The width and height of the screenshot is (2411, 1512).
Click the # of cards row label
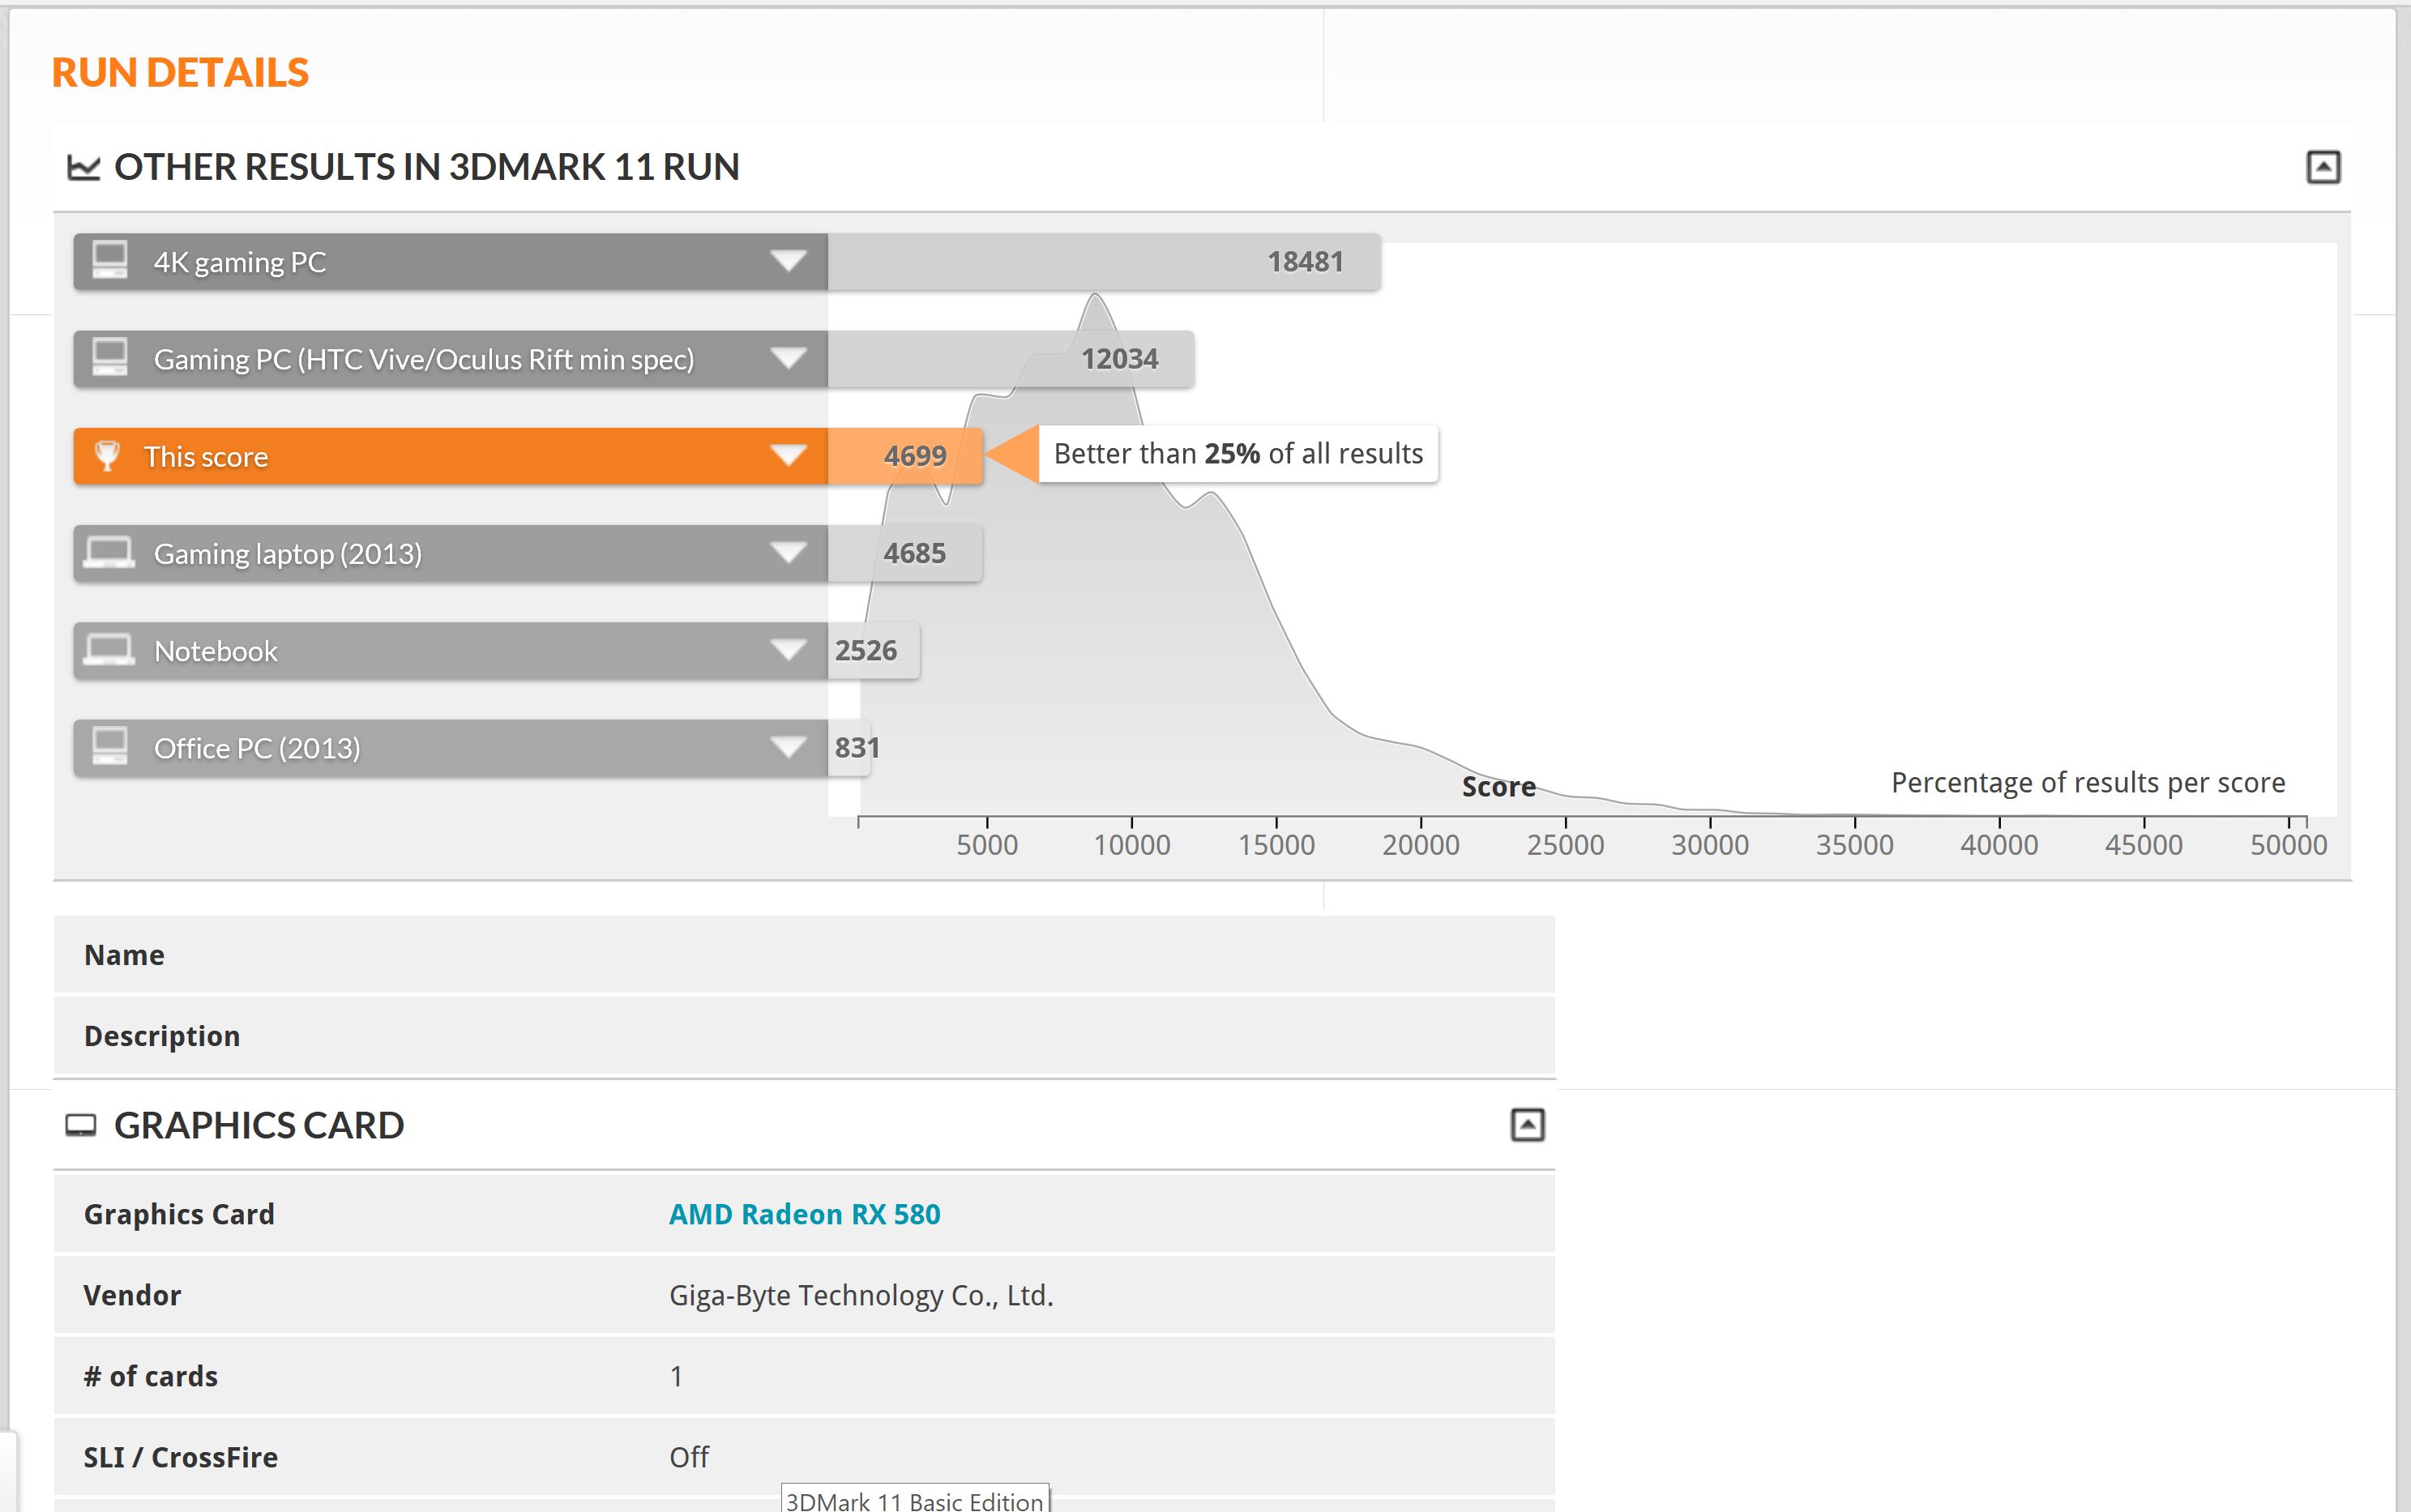151,1376
